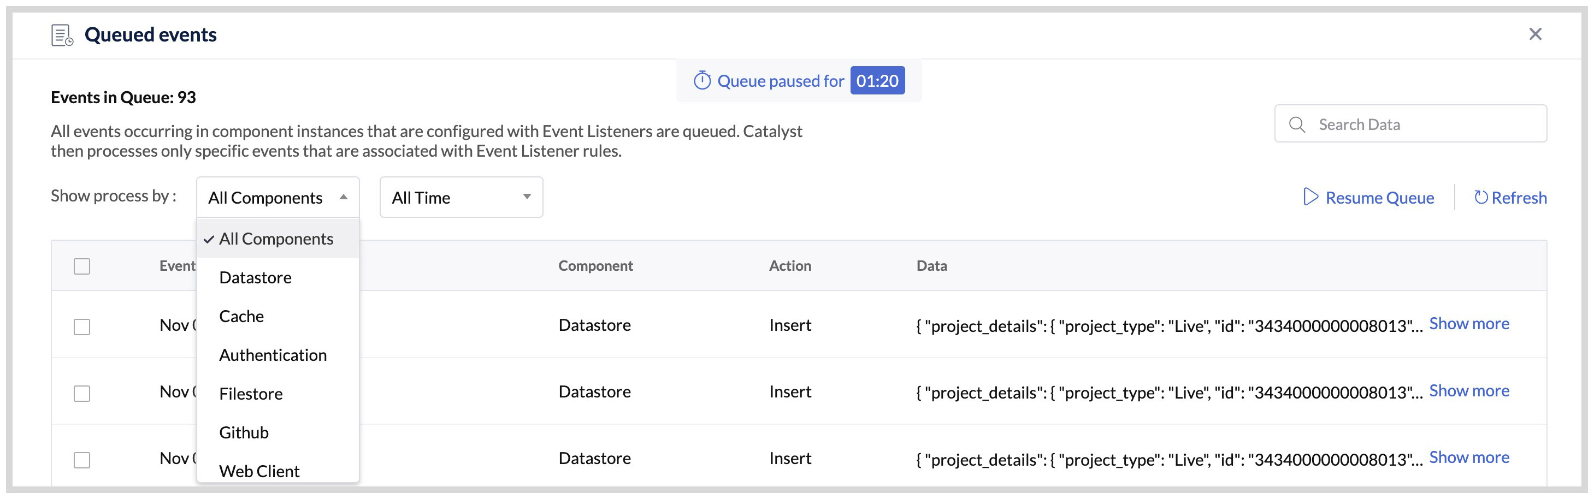Click the Resume Queue button
1594x499 pixels.
1380,197
